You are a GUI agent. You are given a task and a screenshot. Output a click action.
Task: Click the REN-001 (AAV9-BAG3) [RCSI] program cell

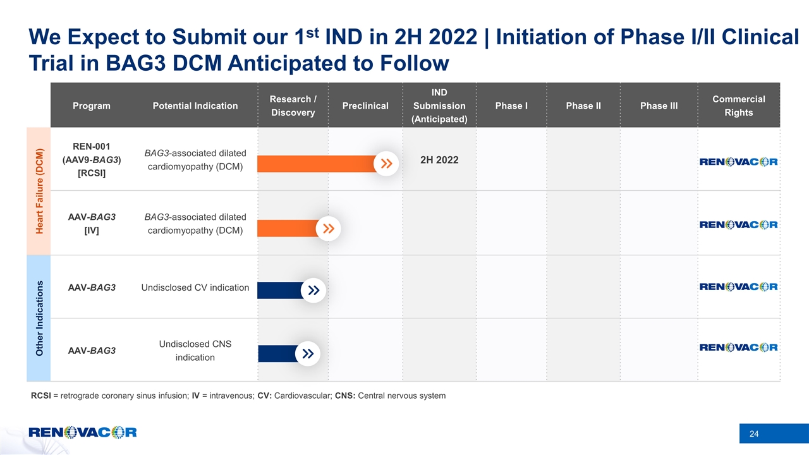[90, 160]
